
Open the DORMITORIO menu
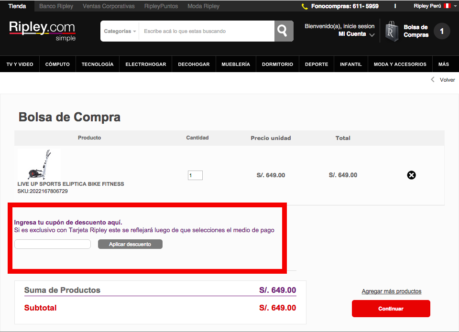[x=277, y=64]
